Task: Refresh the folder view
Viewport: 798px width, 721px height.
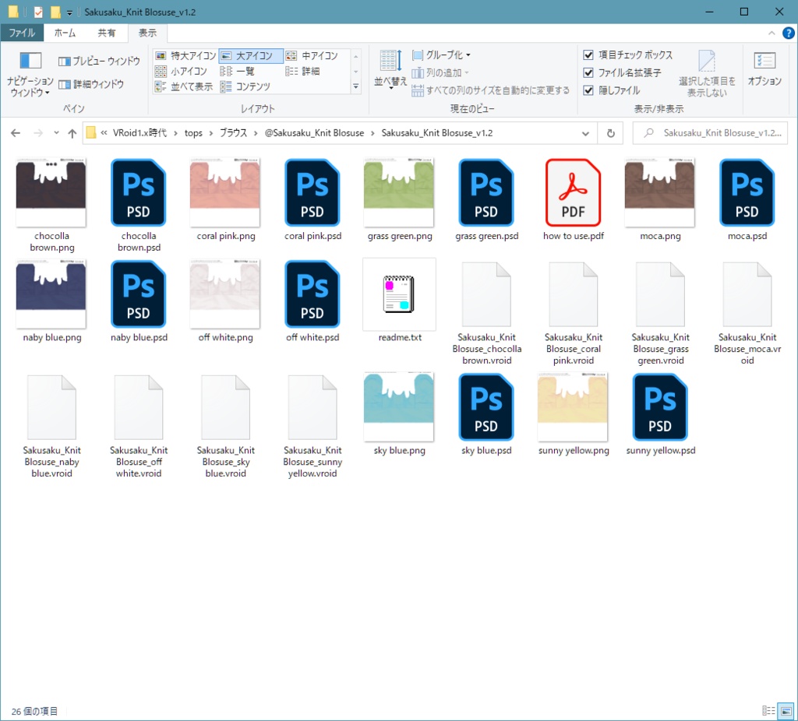Action: coord(611,133)
